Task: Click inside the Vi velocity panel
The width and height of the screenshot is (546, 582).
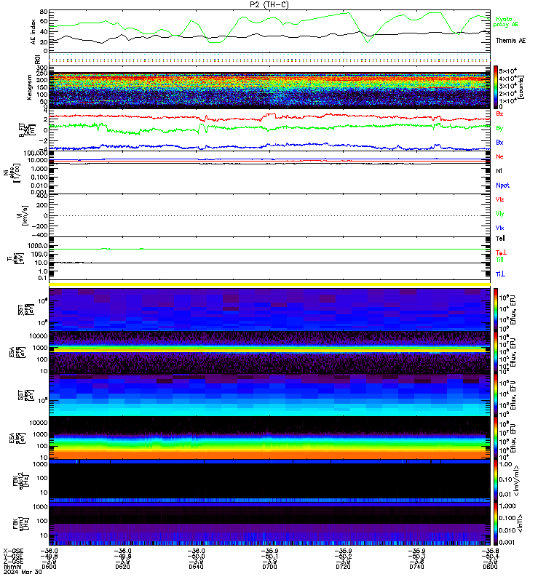Action: point(269,215)
